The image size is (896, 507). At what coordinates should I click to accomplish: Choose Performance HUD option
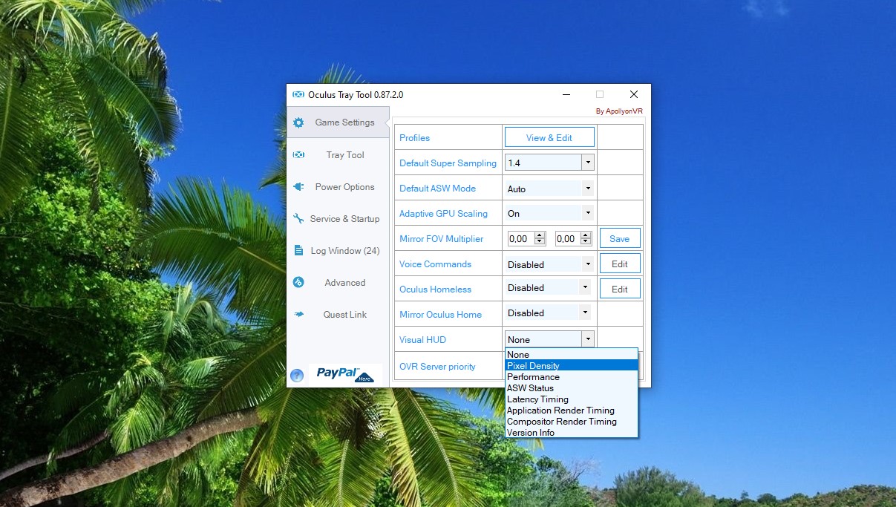571,377
